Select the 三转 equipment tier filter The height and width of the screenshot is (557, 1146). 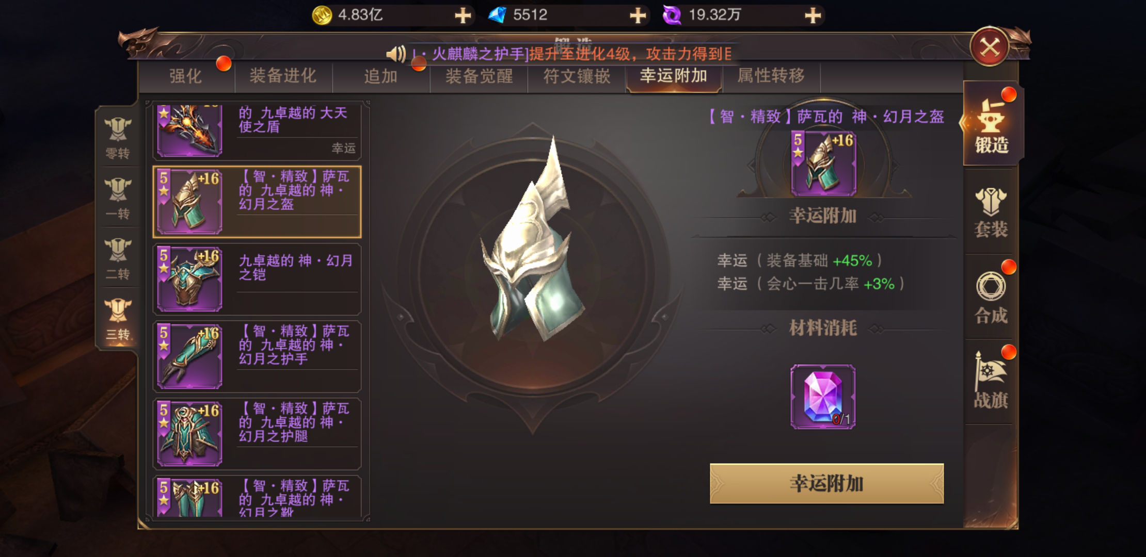118,319
